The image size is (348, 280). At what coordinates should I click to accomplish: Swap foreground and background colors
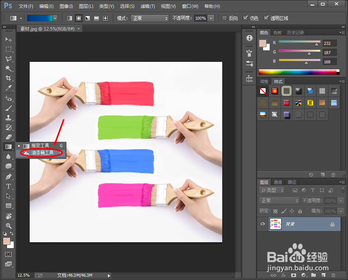[x=12, y=233]
